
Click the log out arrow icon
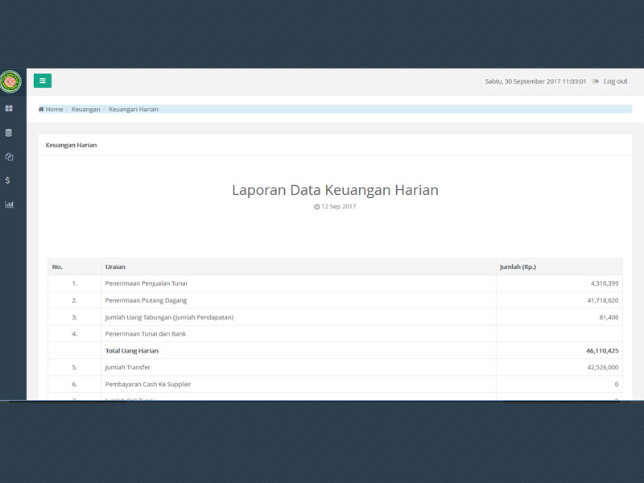tap(596, 81)
